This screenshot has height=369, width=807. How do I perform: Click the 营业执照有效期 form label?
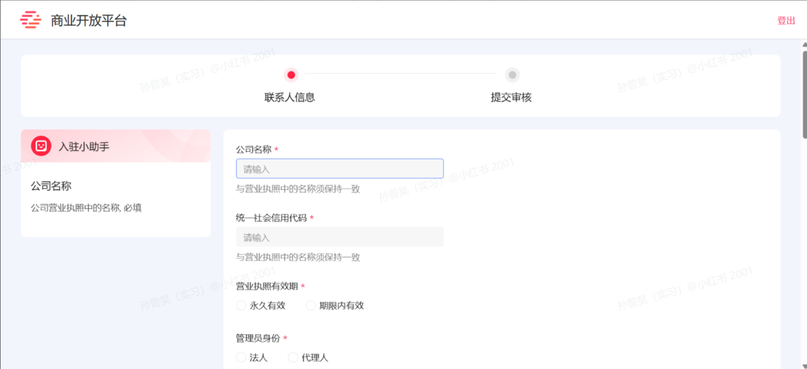pos(267,286)
